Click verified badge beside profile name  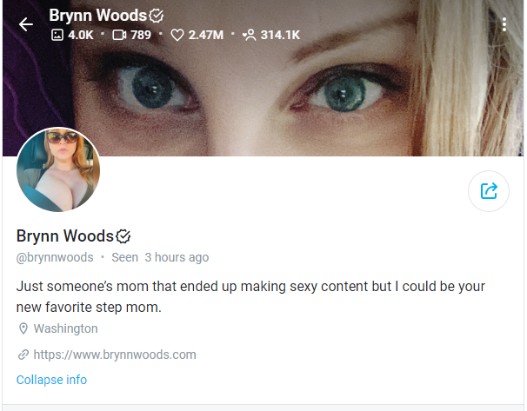point(123,236)
